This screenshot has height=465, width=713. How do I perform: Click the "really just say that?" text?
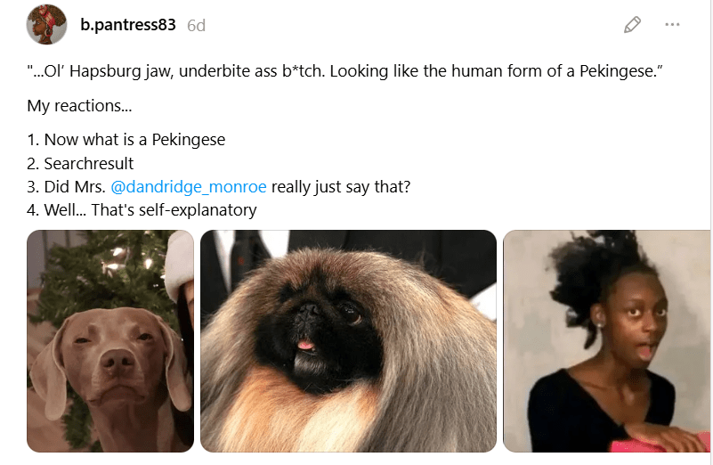click(341, 186)
